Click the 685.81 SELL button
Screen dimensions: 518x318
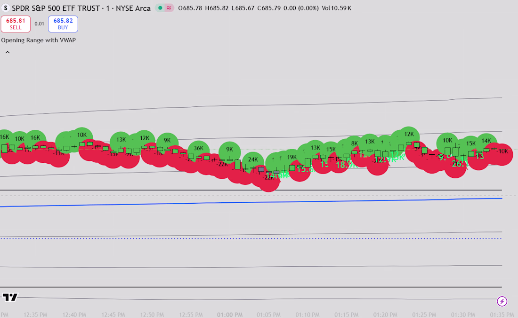tap(16, 24)
